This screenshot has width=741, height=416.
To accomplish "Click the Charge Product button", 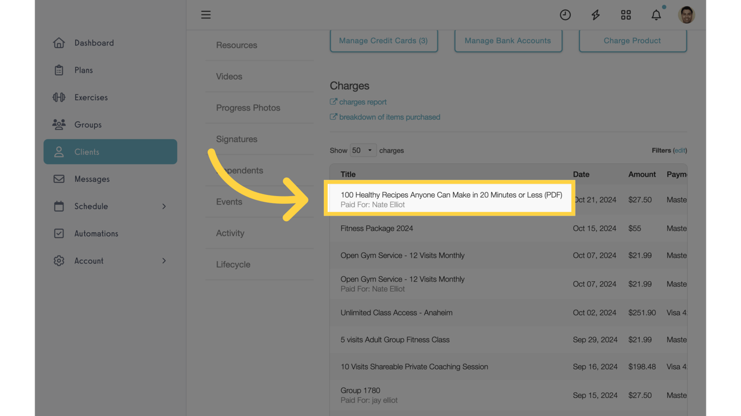I will pyautogui.click(x=633, y=41).
